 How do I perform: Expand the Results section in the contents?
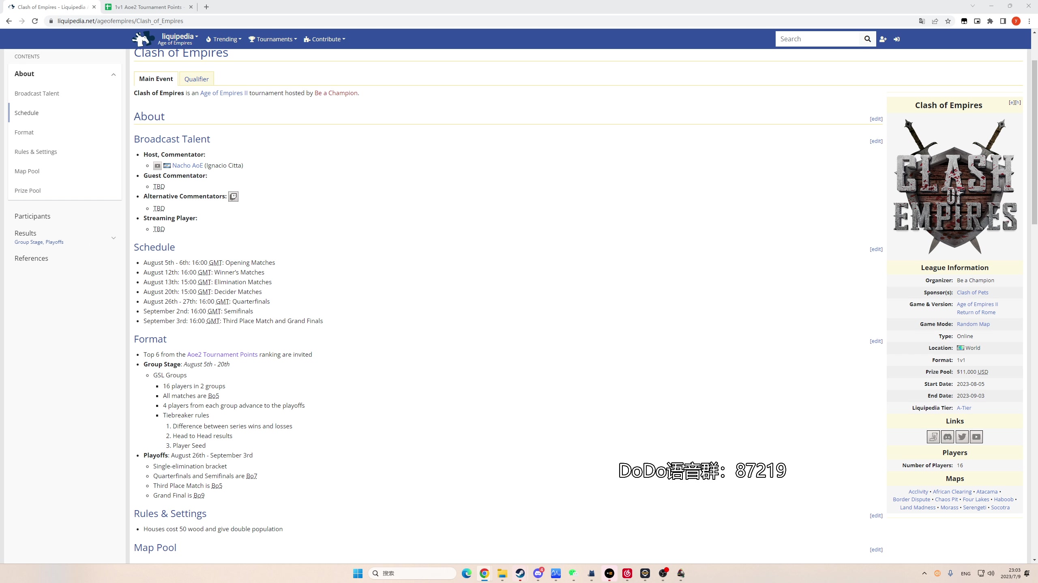(114, 238)
